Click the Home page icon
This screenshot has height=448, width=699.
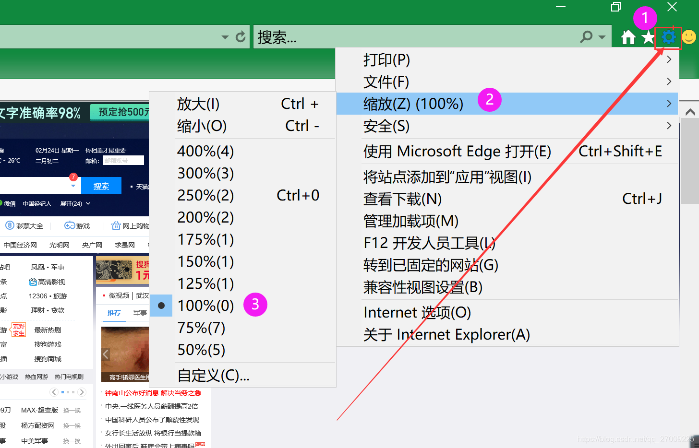[627, 36]
